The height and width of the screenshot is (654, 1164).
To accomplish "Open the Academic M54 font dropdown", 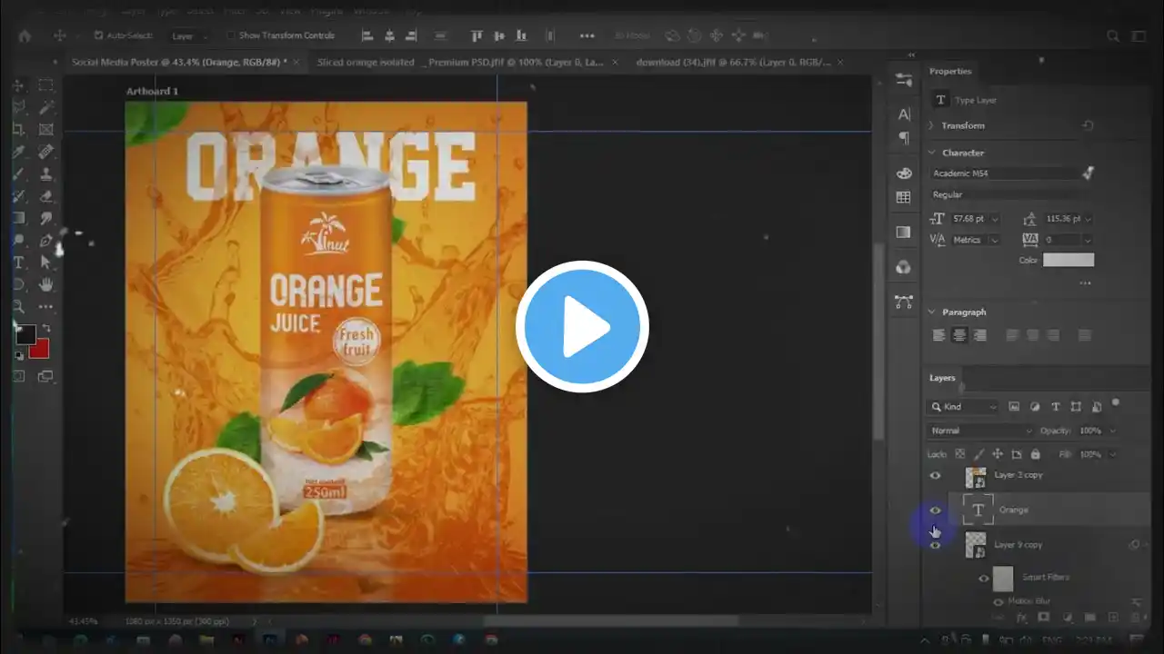I will (1005, 173).
